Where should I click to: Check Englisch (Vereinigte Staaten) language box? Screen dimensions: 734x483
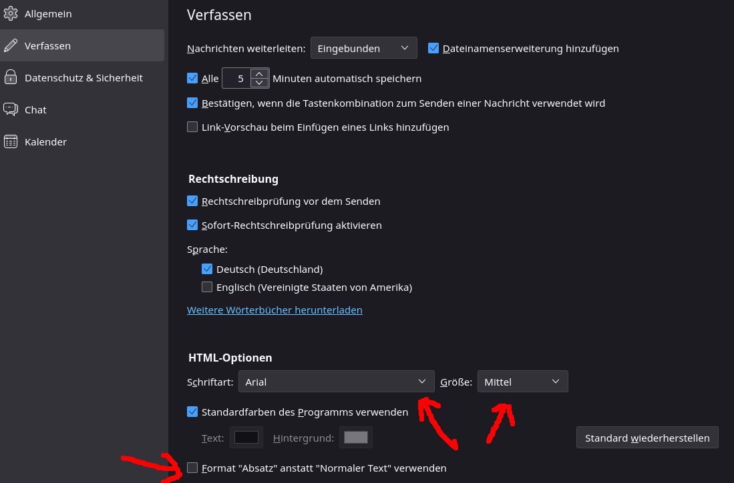click(207, 288)
